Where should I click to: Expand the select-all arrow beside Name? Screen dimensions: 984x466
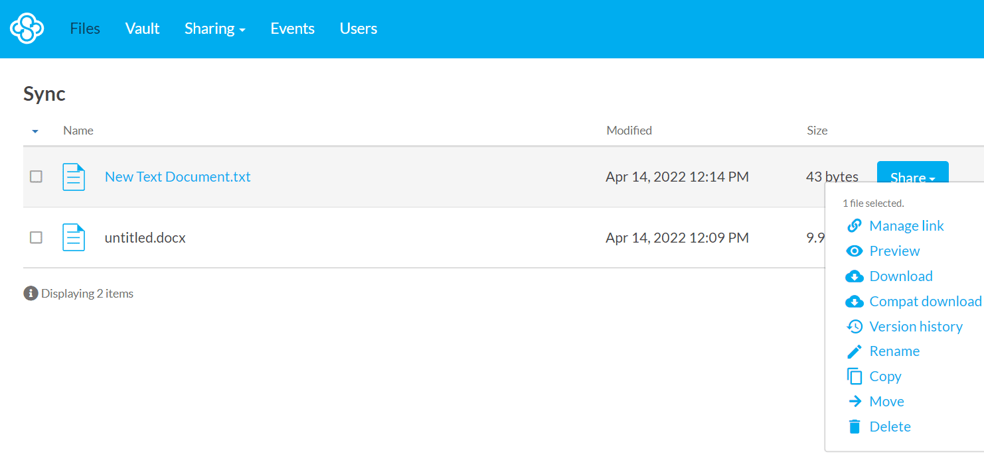[x=35, y=131]
